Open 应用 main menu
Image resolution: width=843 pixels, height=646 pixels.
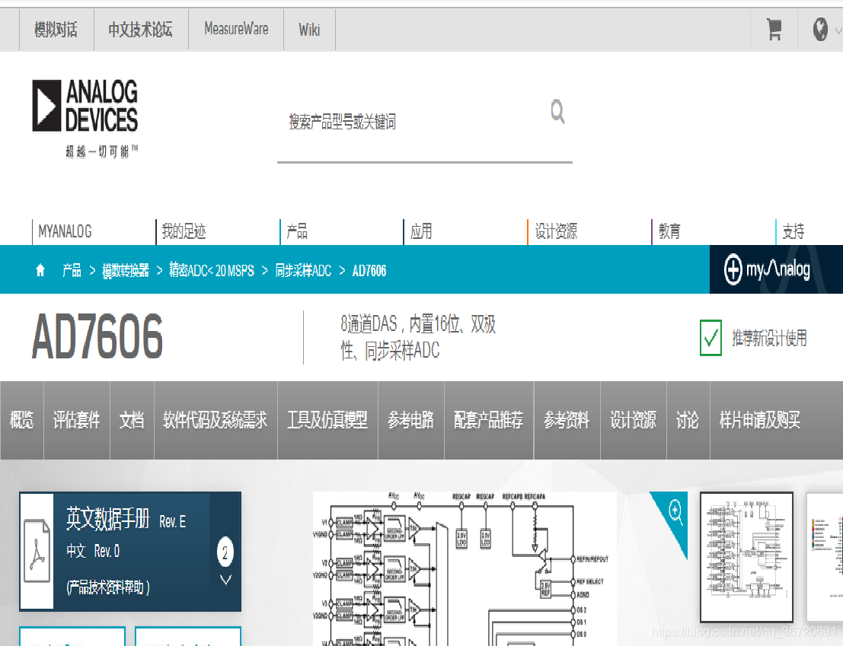coord(421,231)
